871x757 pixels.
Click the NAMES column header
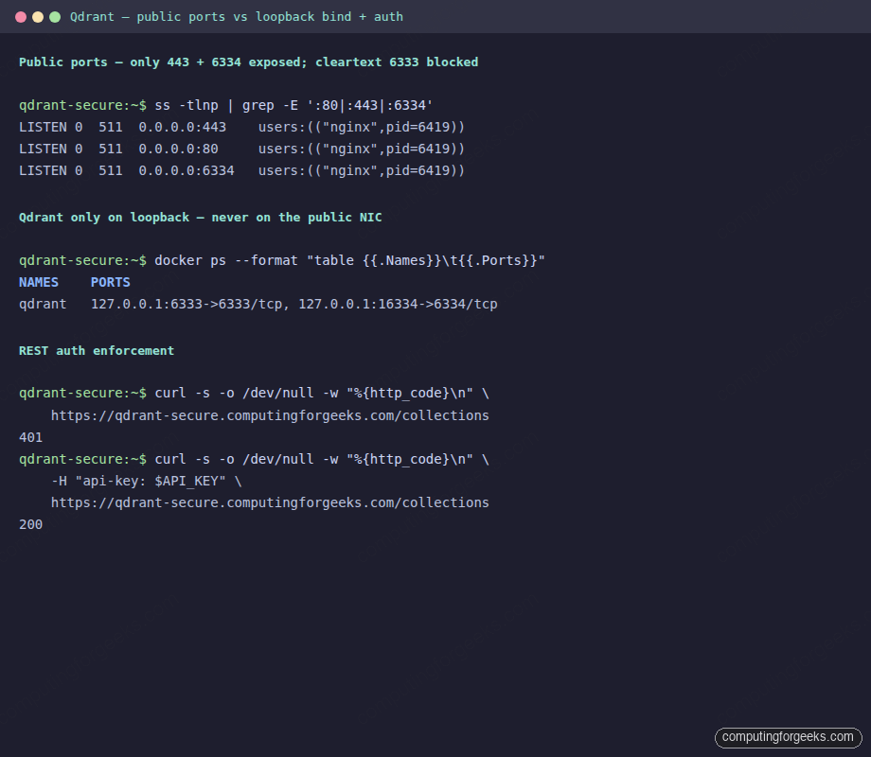click(38, 282)
